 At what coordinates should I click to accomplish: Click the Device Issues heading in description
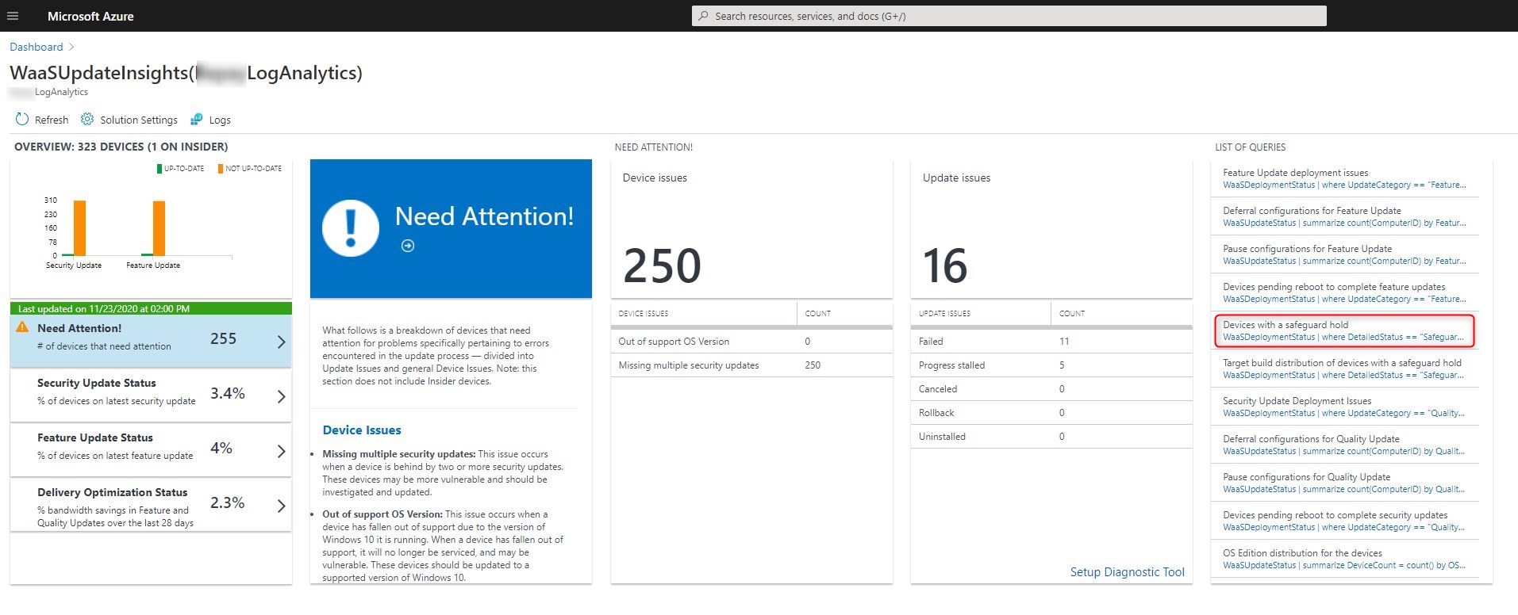coord(362,430)
